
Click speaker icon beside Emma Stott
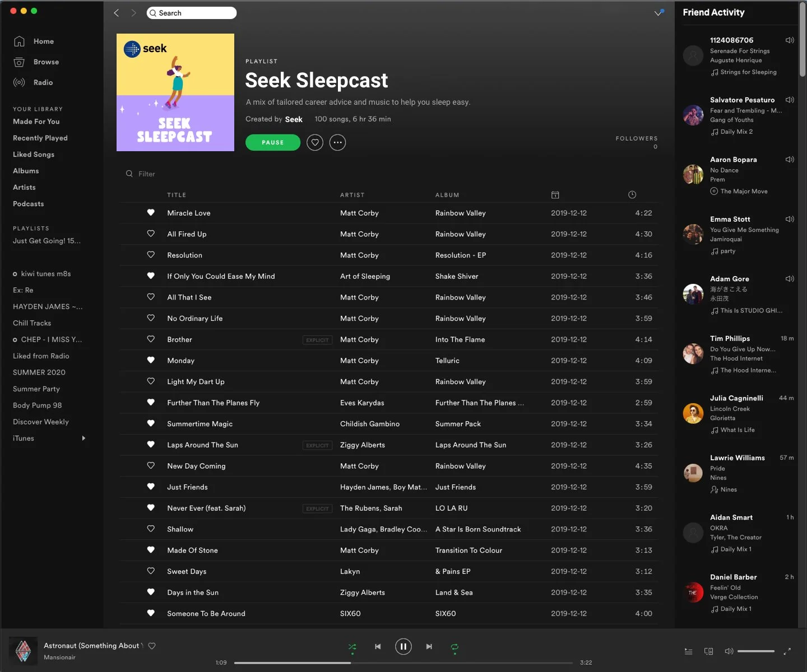[x=790, y=219]
